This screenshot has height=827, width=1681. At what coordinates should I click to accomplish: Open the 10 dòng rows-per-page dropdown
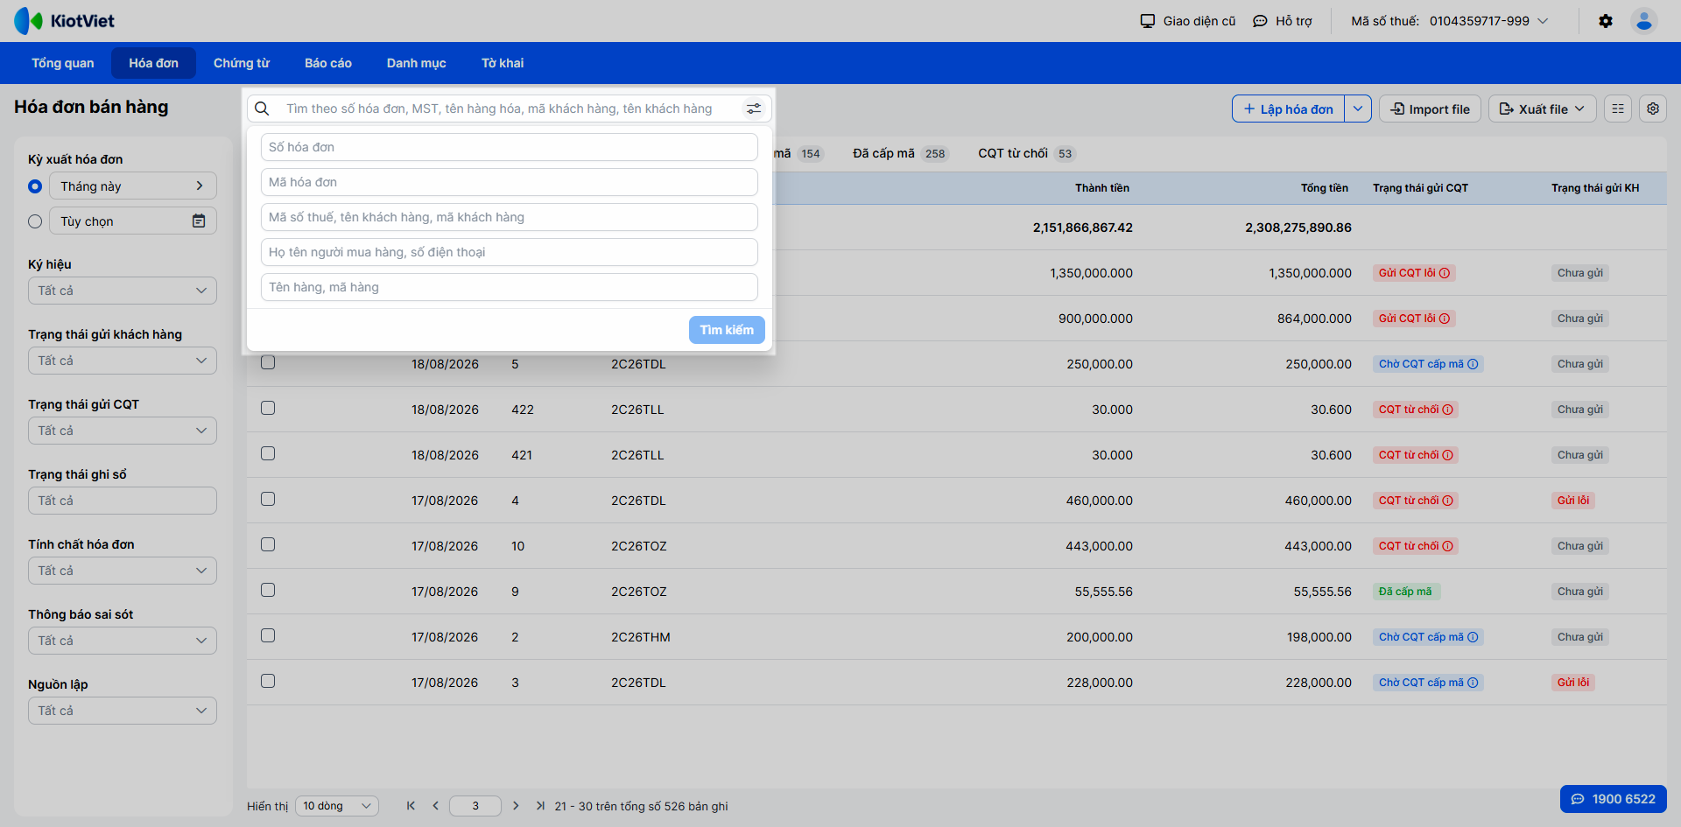[337, 806]
